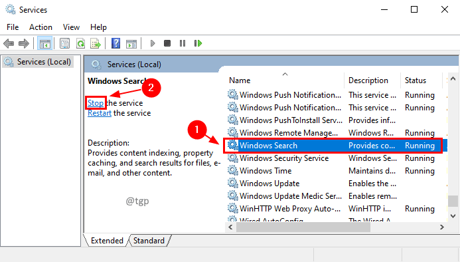
Task: Click the Back arrow toolbar icon
Action: pyautogui.click(x=9, y=43)
